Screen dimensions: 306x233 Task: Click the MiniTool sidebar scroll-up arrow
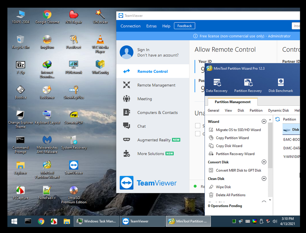tap(270, 119)
